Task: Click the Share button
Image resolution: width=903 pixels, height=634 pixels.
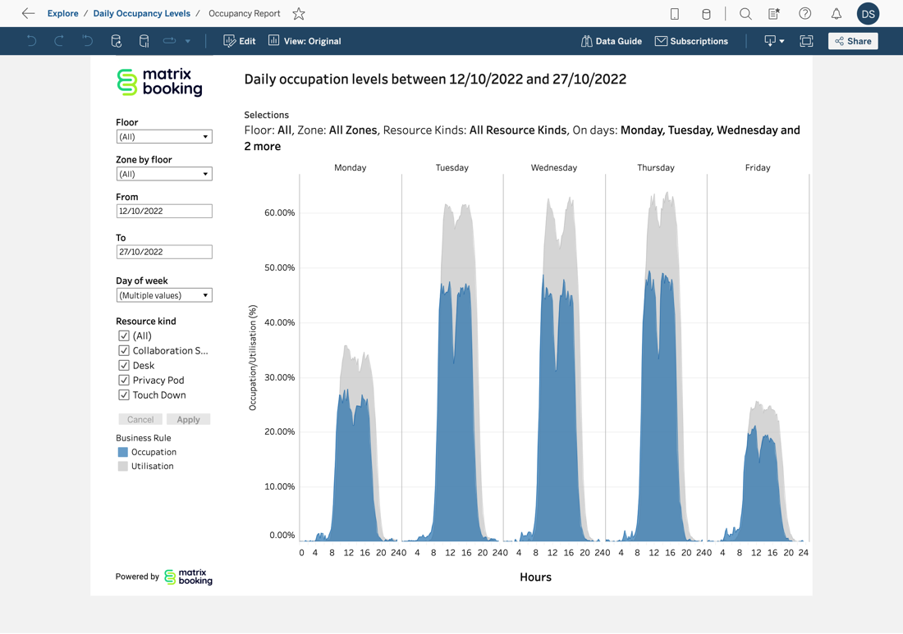Action: (x=853, y=41)
